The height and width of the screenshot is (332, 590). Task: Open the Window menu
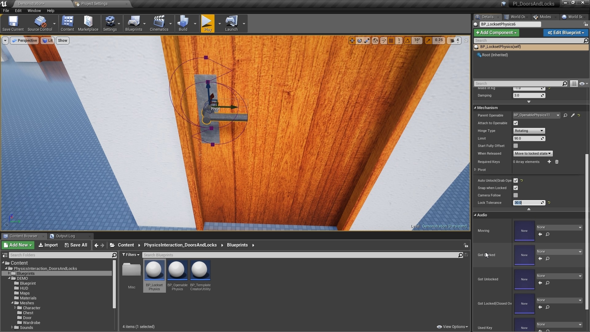(34, 10)
